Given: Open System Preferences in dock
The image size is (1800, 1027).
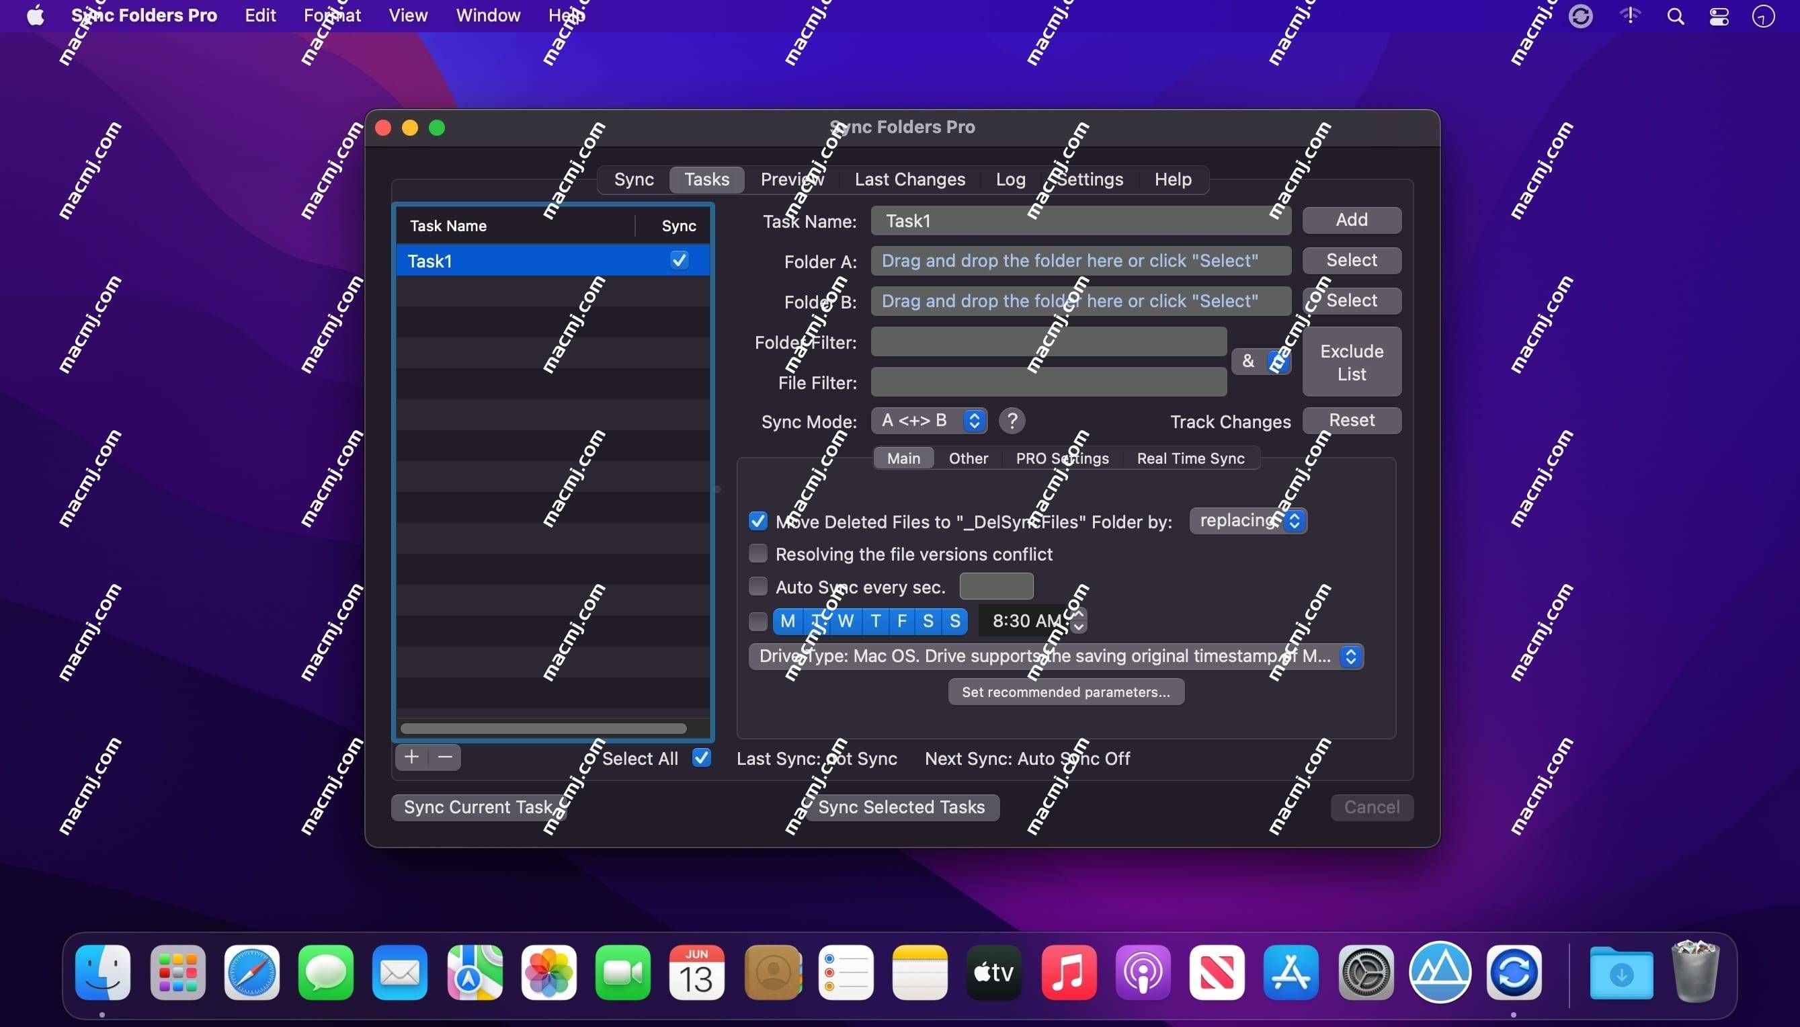Looking at the screenshot, I should (x=1366, y=973).
